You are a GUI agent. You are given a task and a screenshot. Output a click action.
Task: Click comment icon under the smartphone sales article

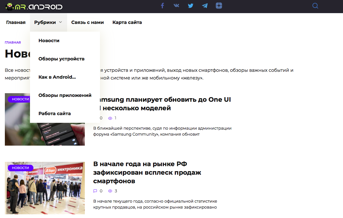(x=95, y=191)
